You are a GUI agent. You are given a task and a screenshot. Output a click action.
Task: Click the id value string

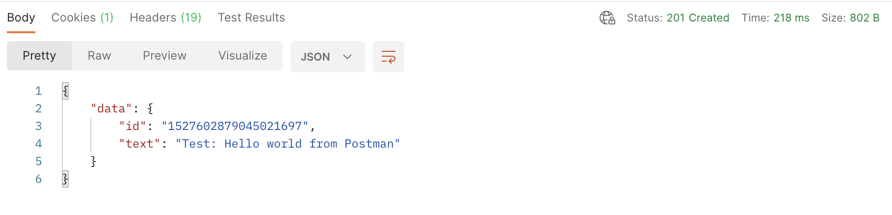235,126
